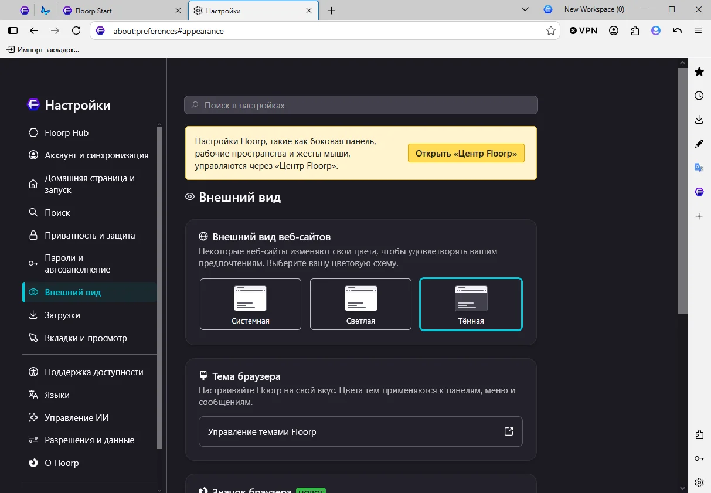Click the undo closed tab arrow icon

(x=677, y=30)
